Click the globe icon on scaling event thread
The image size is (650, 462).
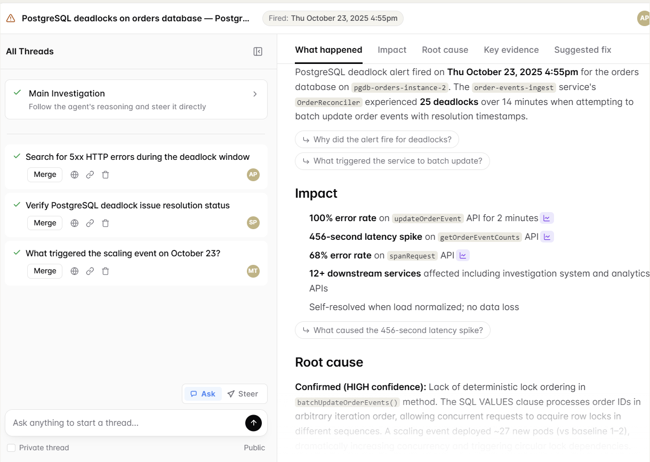[75, 271]
